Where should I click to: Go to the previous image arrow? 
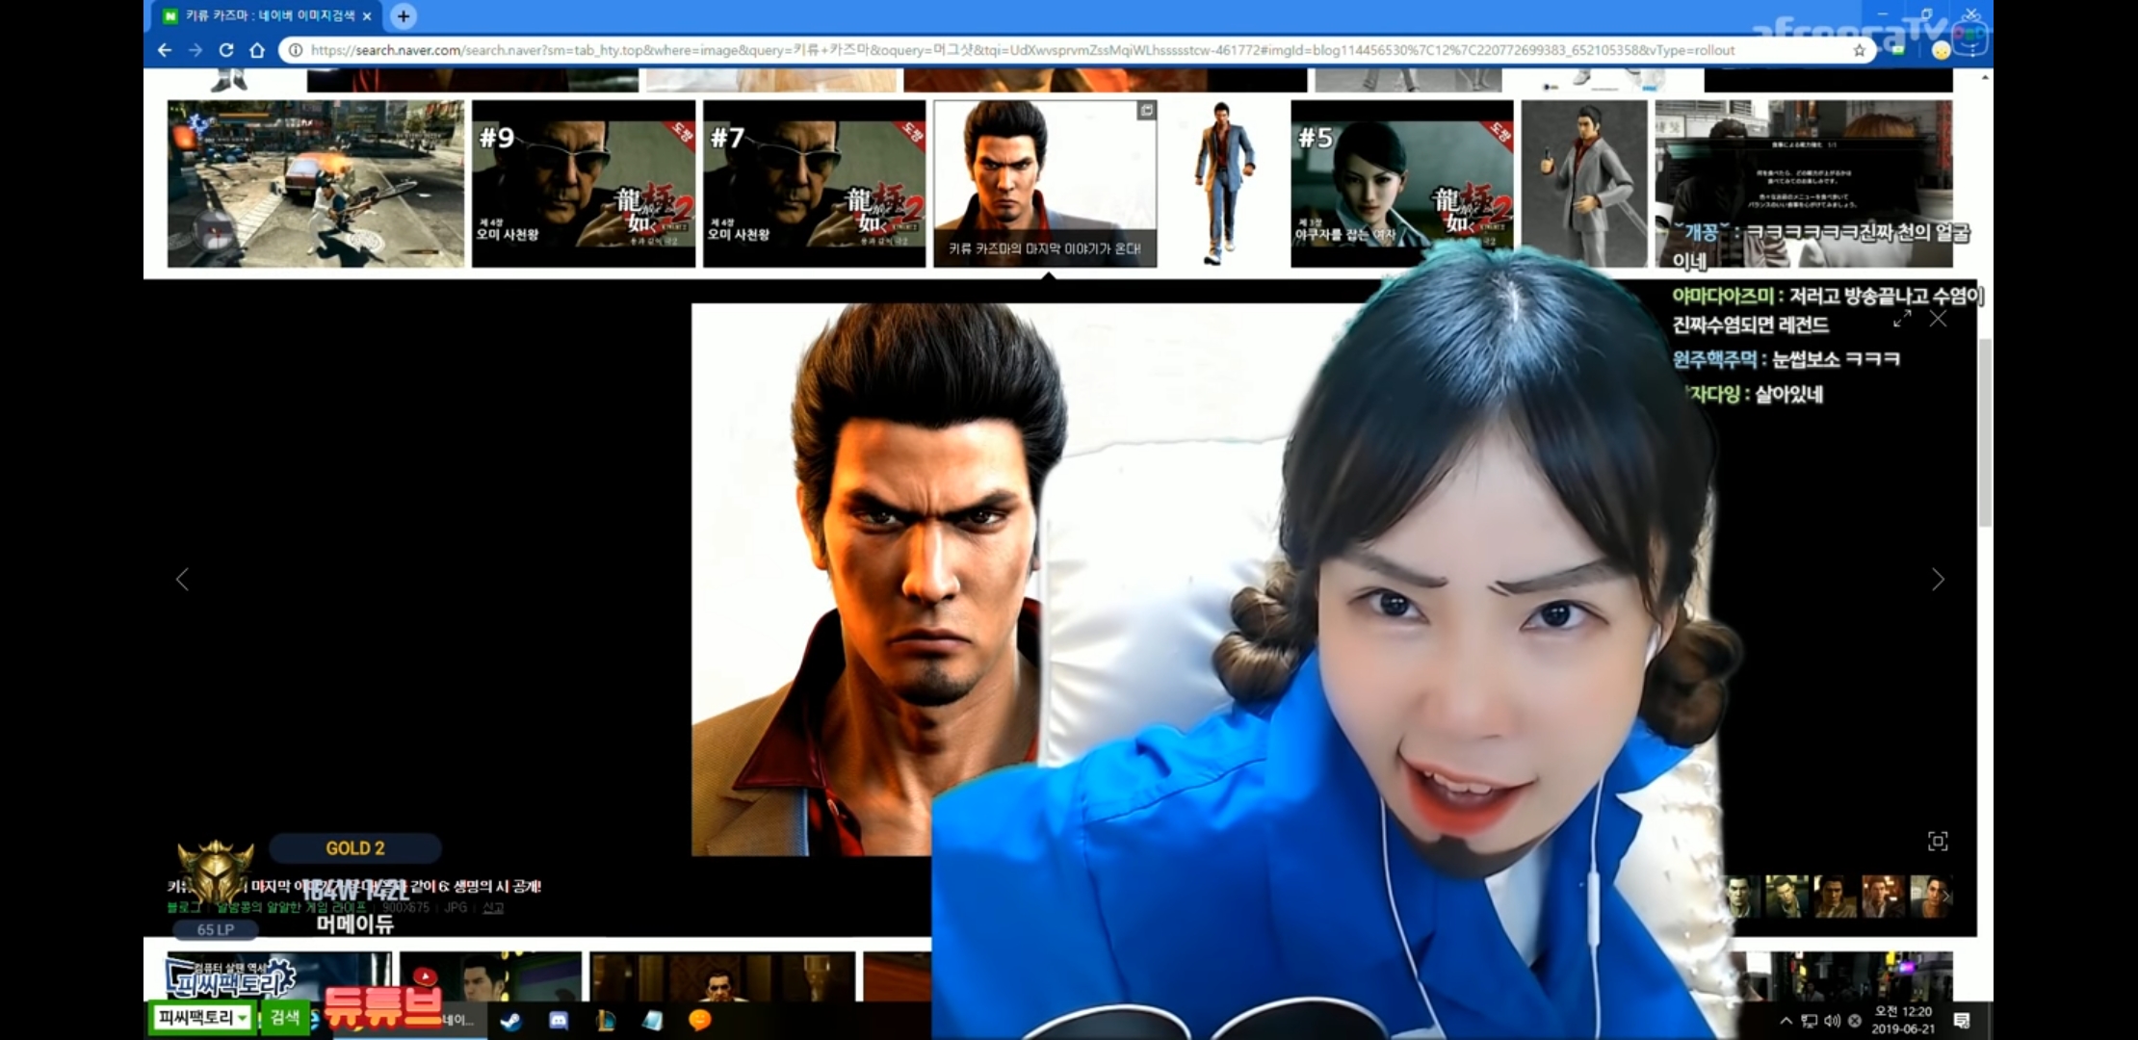click(x=182, y=579)
